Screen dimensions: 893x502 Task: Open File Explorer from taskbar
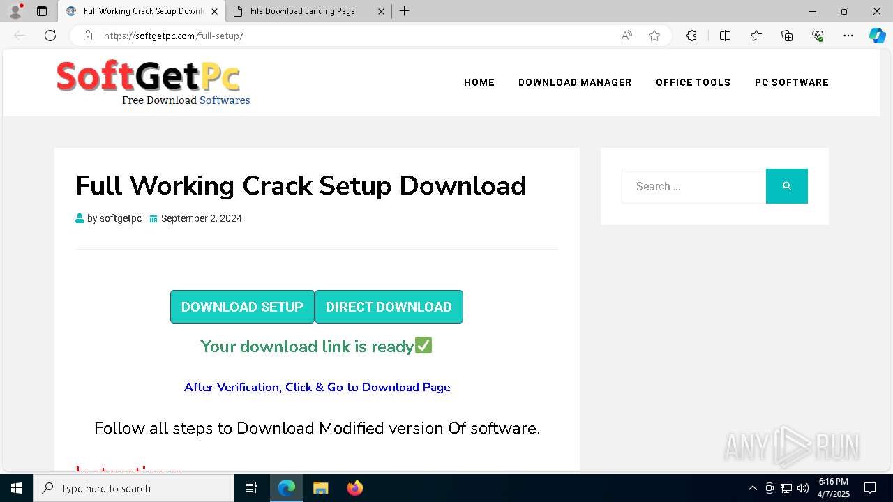pos(320,488)
